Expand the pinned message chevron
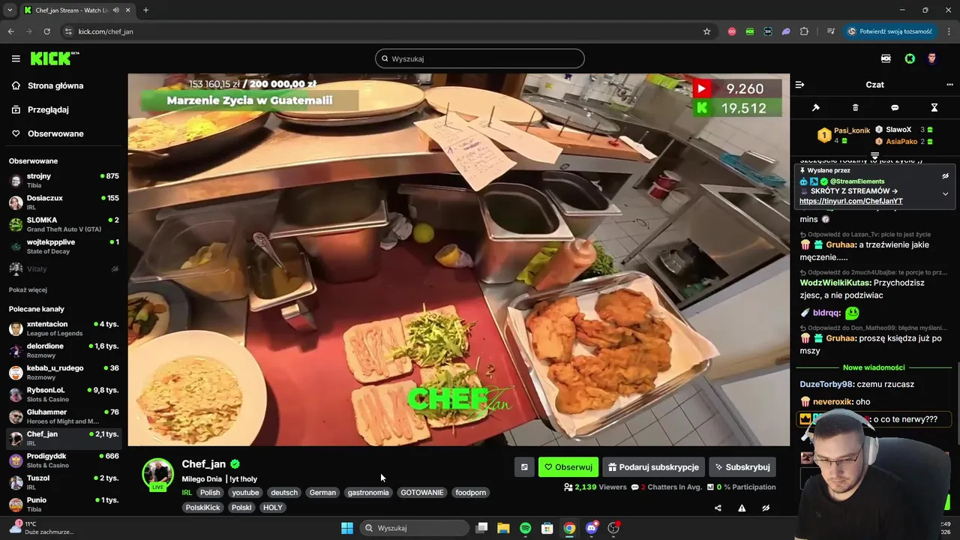 945,193
